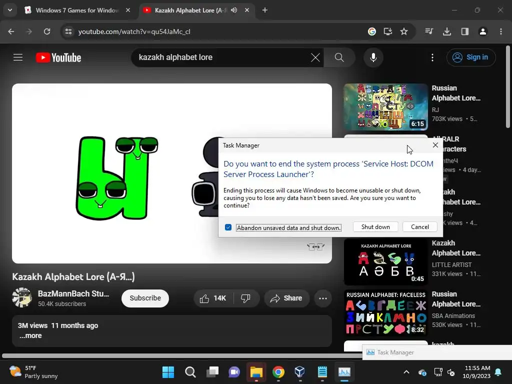Open Chrome profile menu
Image resolution: width=512 pixels, height=384 pixels.
pyautogui.click(x=483, y=31)
